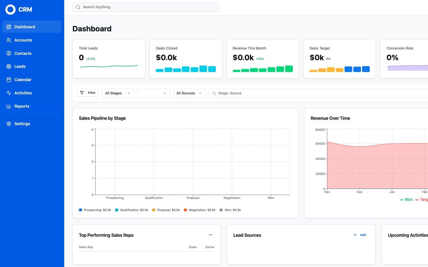
Task: Click the plus icon beside Add
Action: 355,235
